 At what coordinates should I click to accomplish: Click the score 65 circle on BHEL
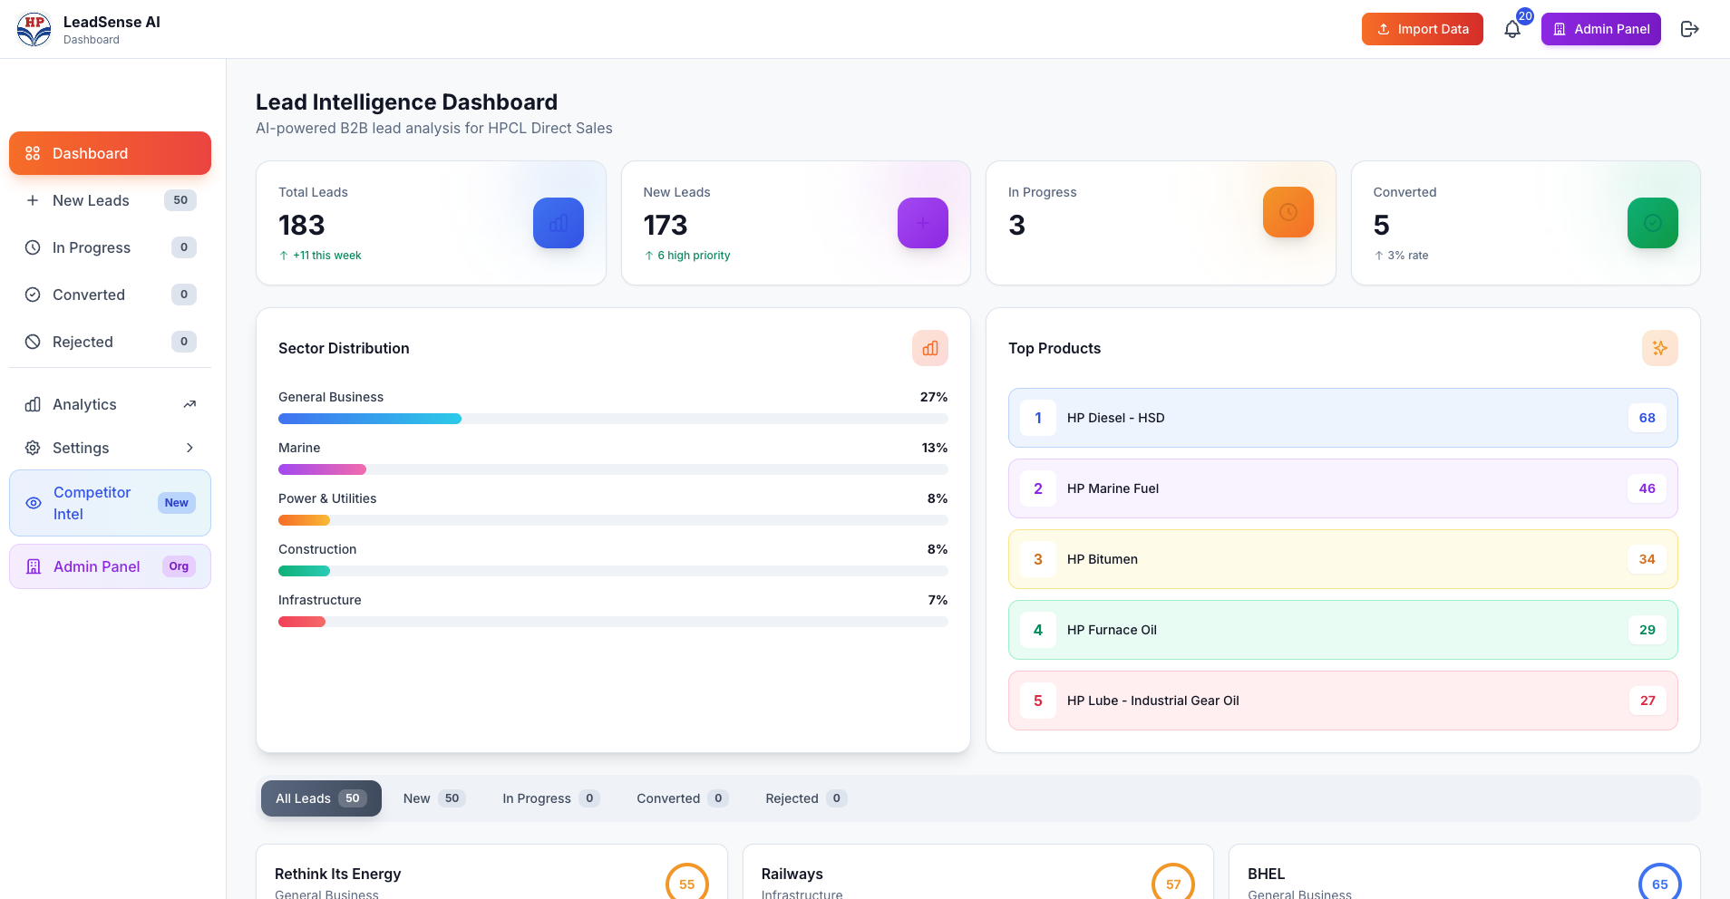click(1660, 882)
